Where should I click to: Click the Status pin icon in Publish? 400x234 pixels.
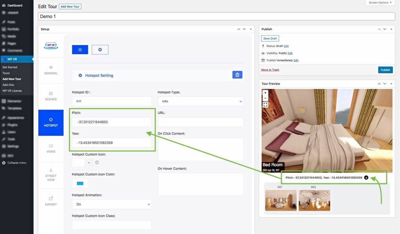263,46
